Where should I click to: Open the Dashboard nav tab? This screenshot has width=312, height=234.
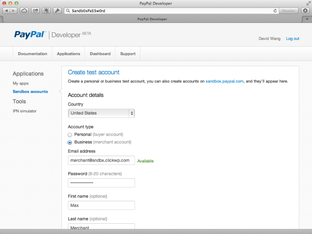[100, 54]
